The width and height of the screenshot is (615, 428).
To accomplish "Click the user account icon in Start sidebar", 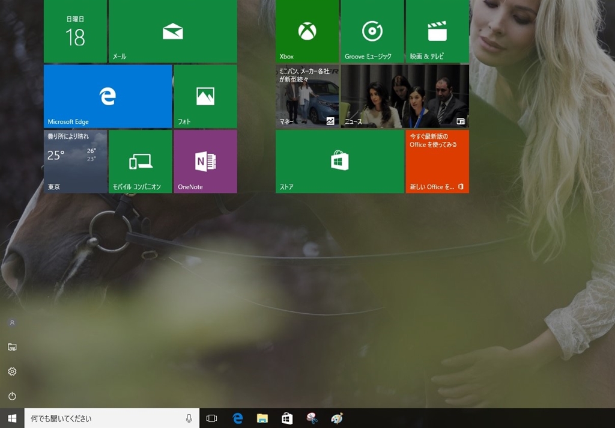I will [x=12, y=322].
